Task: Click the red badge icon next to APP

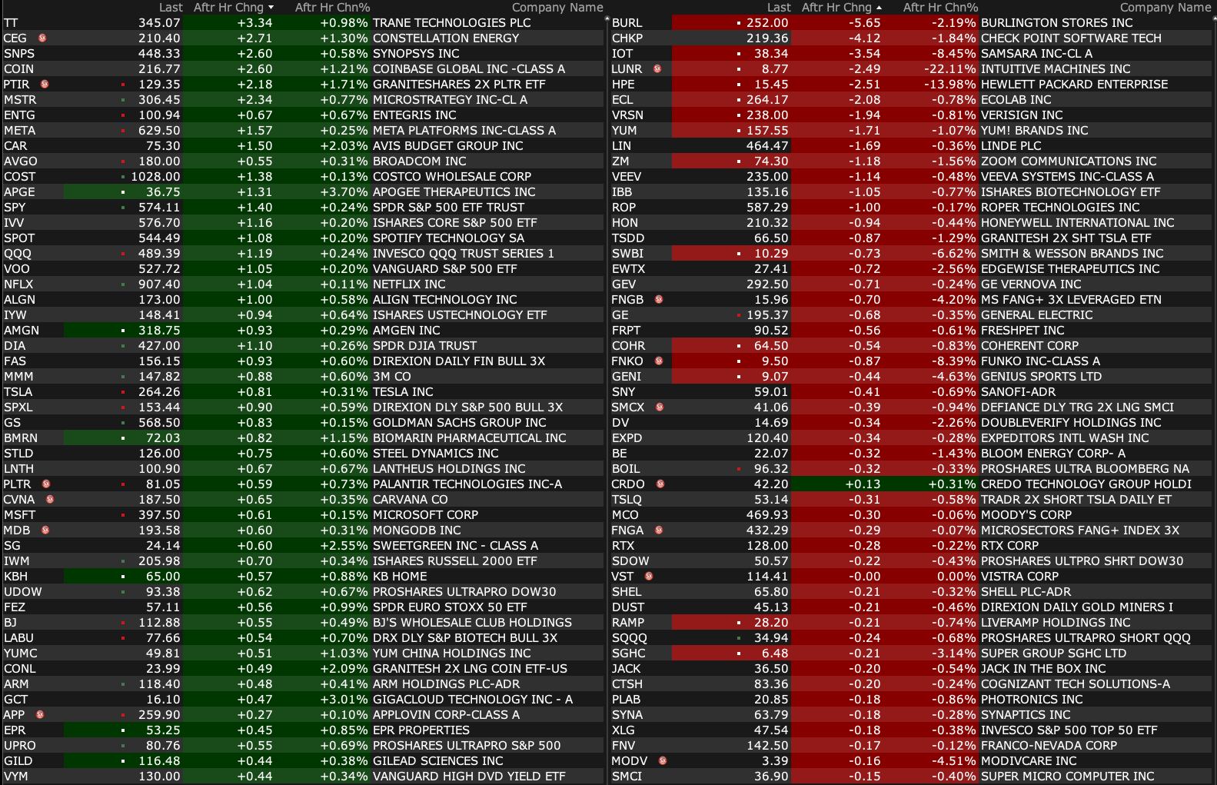Action: point(40,714)
